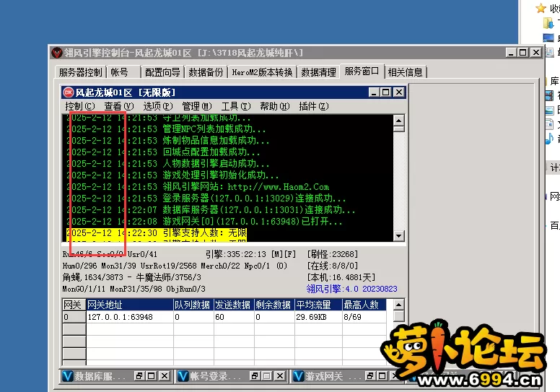The image size is (560, 392).
Task: Click the [刷怪:23268] status text
Action: coord(333,254)
